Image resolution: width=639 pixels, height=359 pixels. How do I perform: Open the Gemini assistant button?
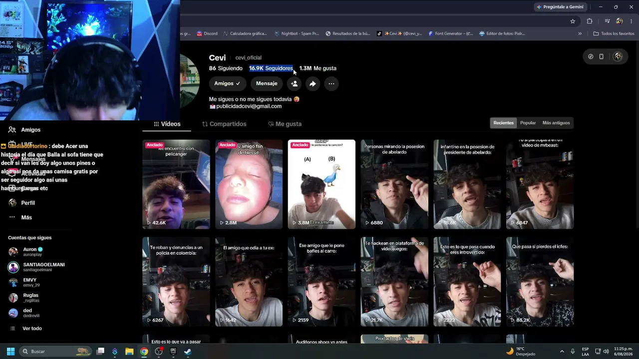[560, 7]
